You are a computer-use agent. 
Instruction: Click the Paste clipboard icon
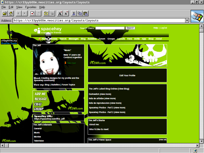[85, 14]
